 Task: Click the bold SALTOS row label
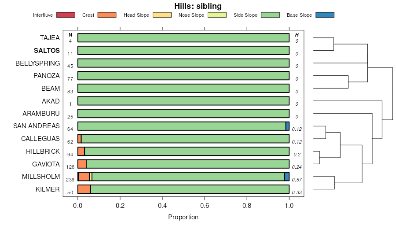pos(47,51)
